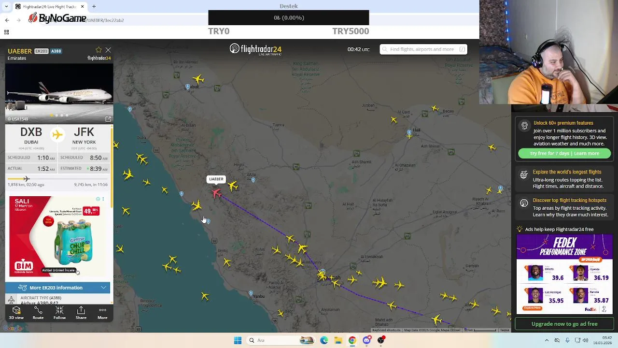
Task: Focus the Find flights search field
Action: 423,49
